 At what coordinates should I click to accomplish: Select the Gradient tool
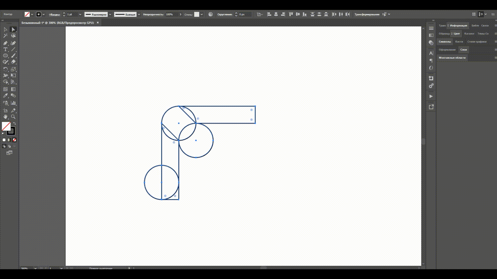pyautogui.click(x=13, y=89)
